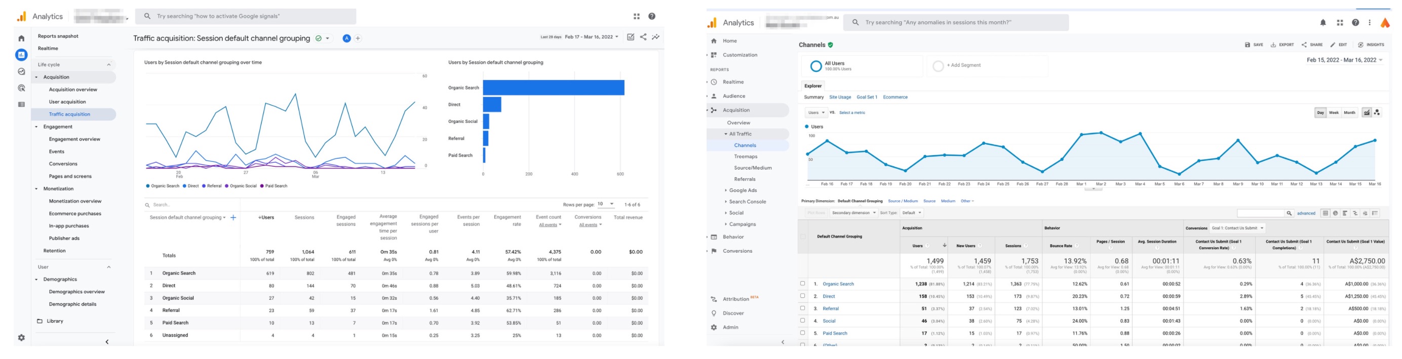Image resolution: width=1402 pixels, height=359 pixels.
Task: Open the Secondary dimension dropdown
Action: (x=853, y=213)
